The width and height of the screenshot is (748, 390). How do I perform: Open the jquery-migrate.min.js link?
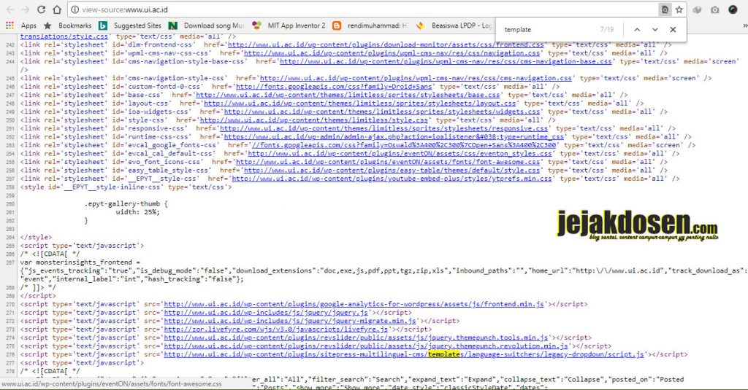290,321
